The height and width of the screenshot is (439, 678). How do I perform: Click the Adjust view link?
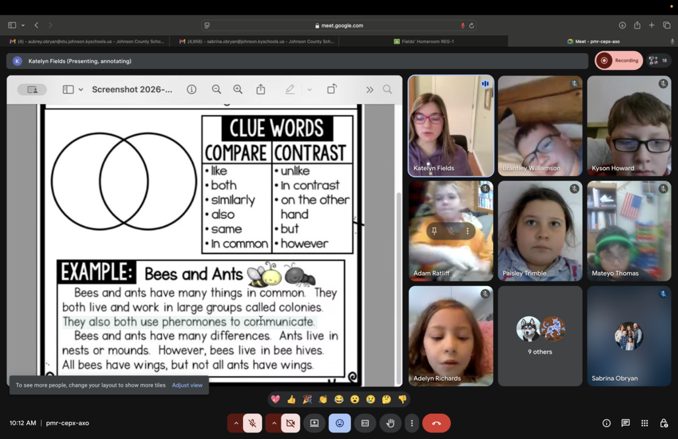(x=187, y=385)
